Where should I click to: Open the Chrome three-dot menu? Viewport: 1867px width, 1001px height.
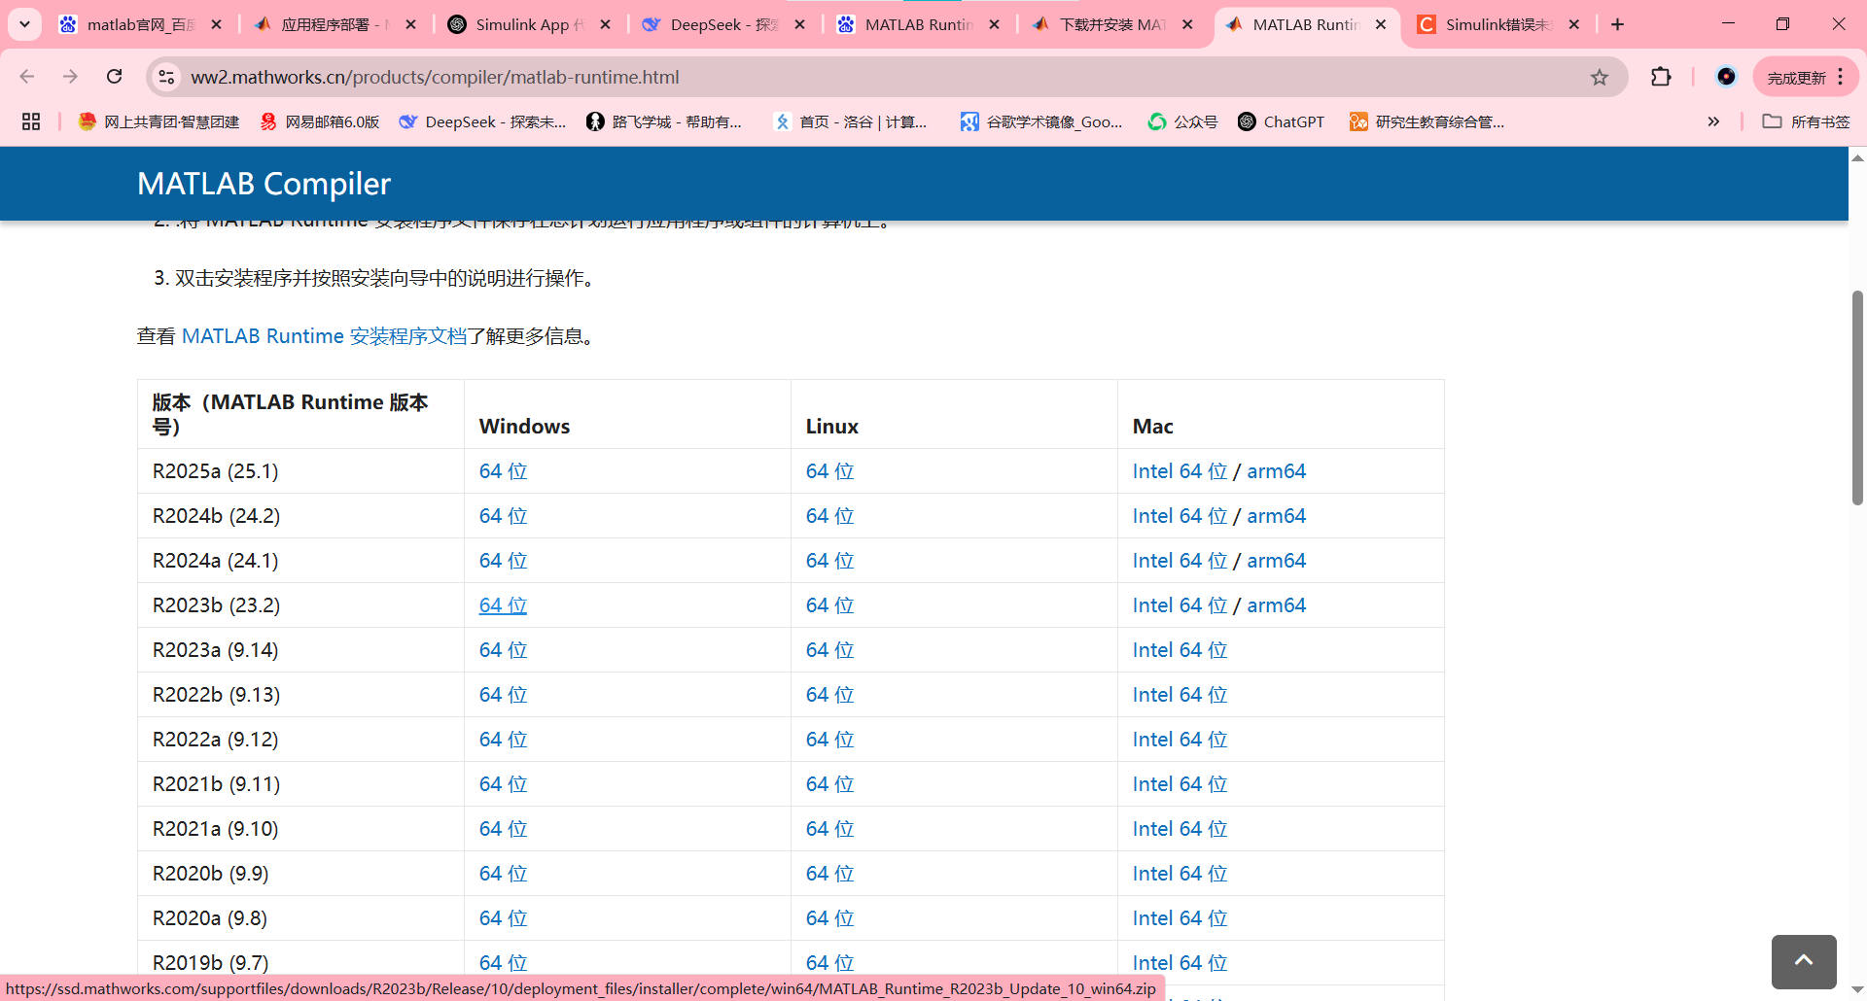tap(1841, 77)
